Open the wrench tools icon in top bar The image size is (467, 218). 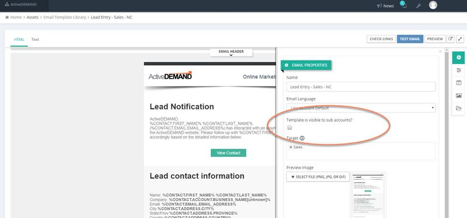tap(419, 6)
